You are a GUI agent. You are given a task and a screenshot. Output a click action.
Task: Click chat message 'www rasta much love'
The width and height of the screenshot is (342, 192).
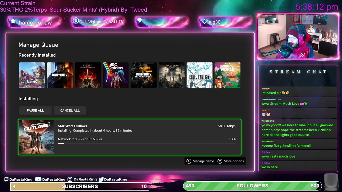[278, 156]
